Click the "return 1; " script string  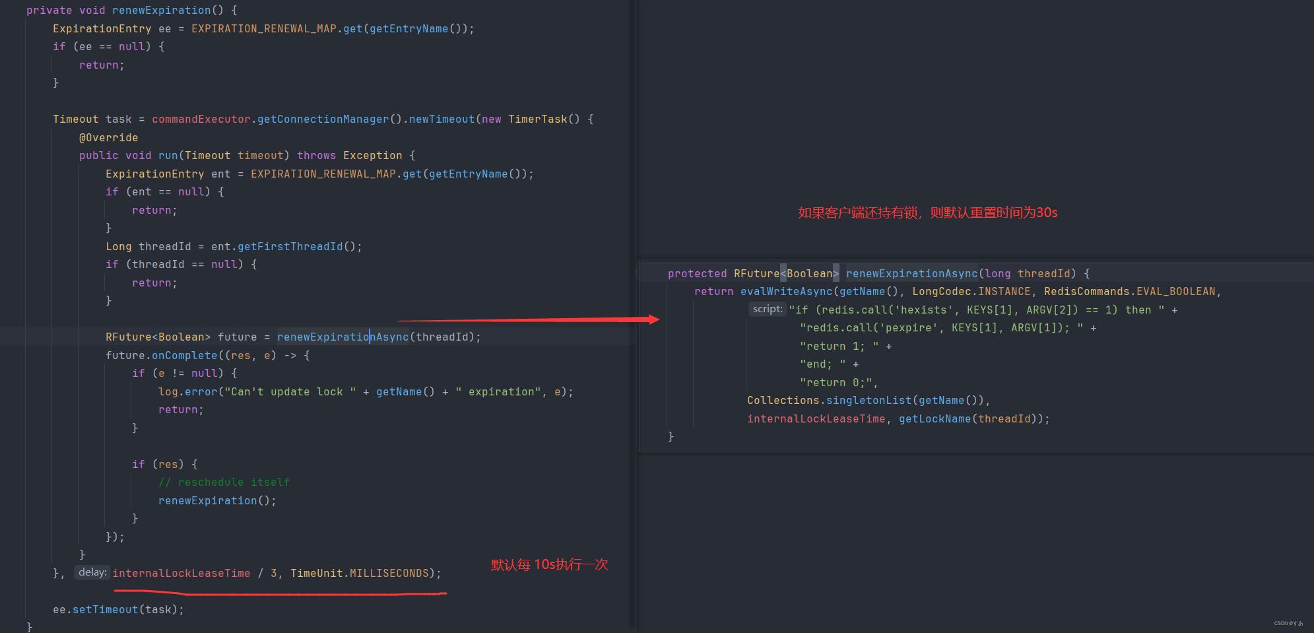tap(839, 347)
